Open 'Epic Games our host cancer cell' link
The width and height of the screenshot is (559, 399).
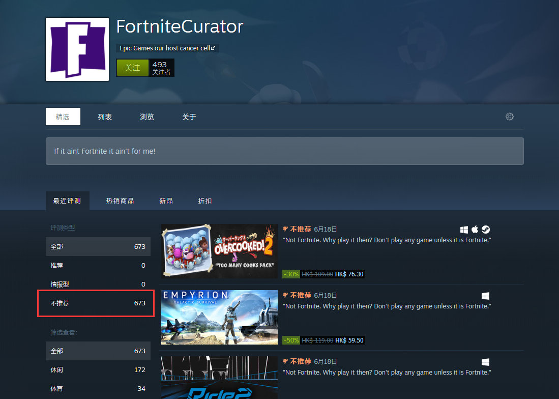pos(167,48)
